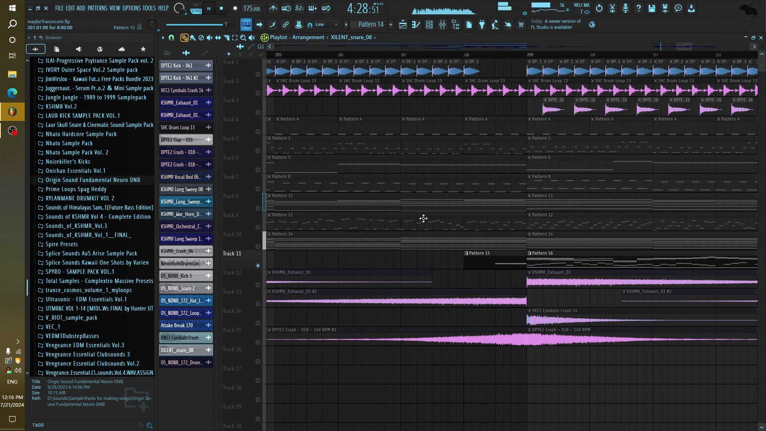Open the Mixer view
The image size is (766, 431).
tap(442, 25)
